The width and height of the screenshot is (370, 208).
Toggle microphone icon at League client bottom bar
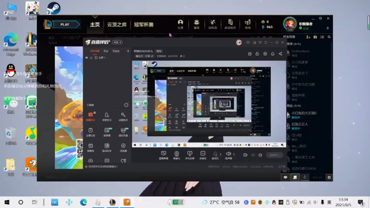click(x=305, y=177)
